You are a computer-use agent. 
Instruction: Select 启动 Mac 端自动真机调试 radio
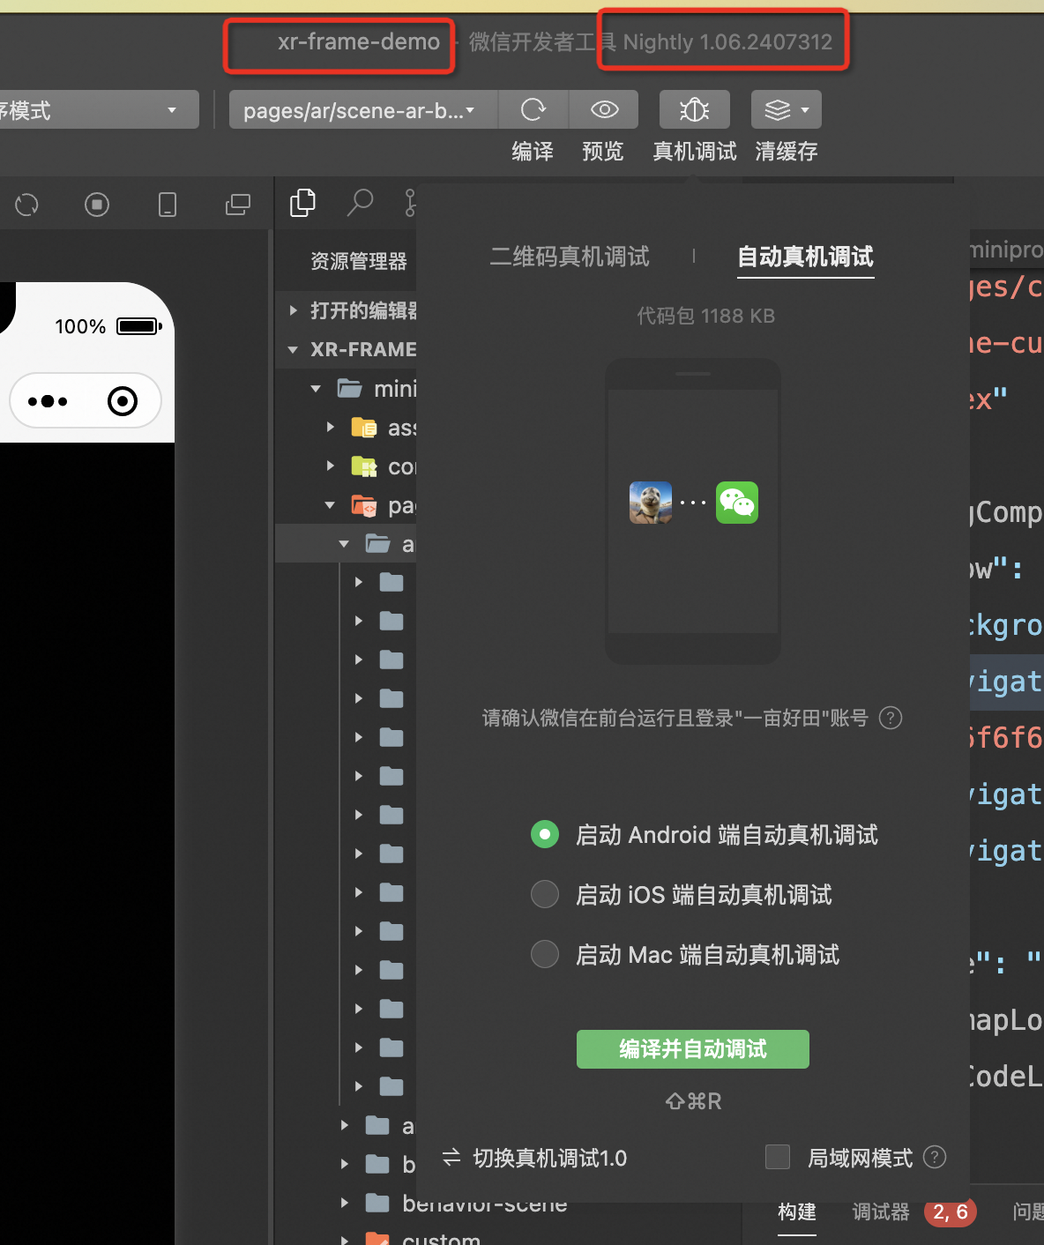tap(545, 954)
